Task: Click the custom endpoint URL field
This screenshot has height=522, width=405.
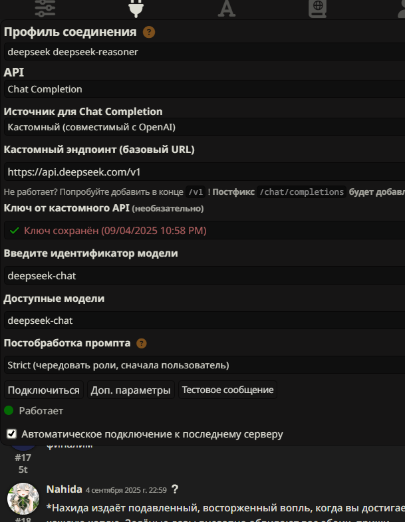Action: coord(203,172)
